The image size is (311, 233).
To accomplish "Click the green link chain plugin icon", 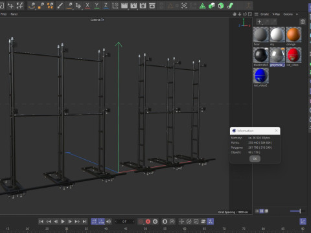I will pyautogui.click(x=230, y=6).
